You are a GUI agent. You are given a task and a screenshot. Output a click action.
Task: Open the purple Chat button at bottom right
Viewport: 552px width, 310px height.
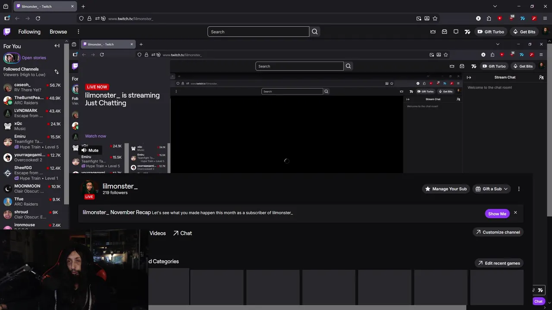pyautogui.click(x=538, y=301)
